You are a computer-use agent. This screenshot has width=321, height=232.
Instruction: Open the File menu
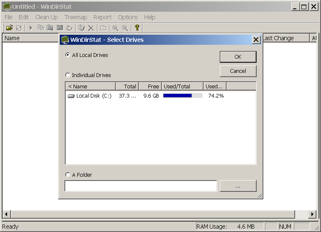point(8,17)
